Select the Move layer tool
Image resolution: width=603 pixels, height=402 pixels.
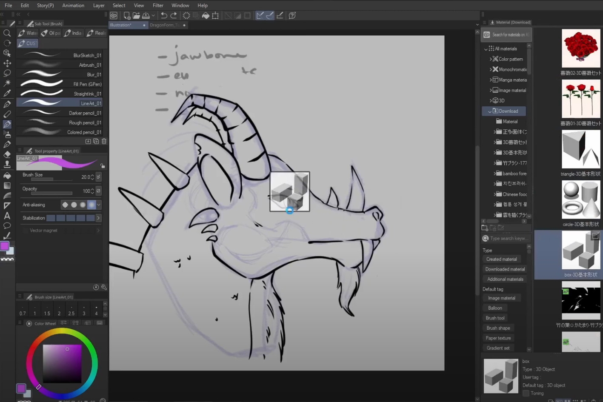coord(7,63)
